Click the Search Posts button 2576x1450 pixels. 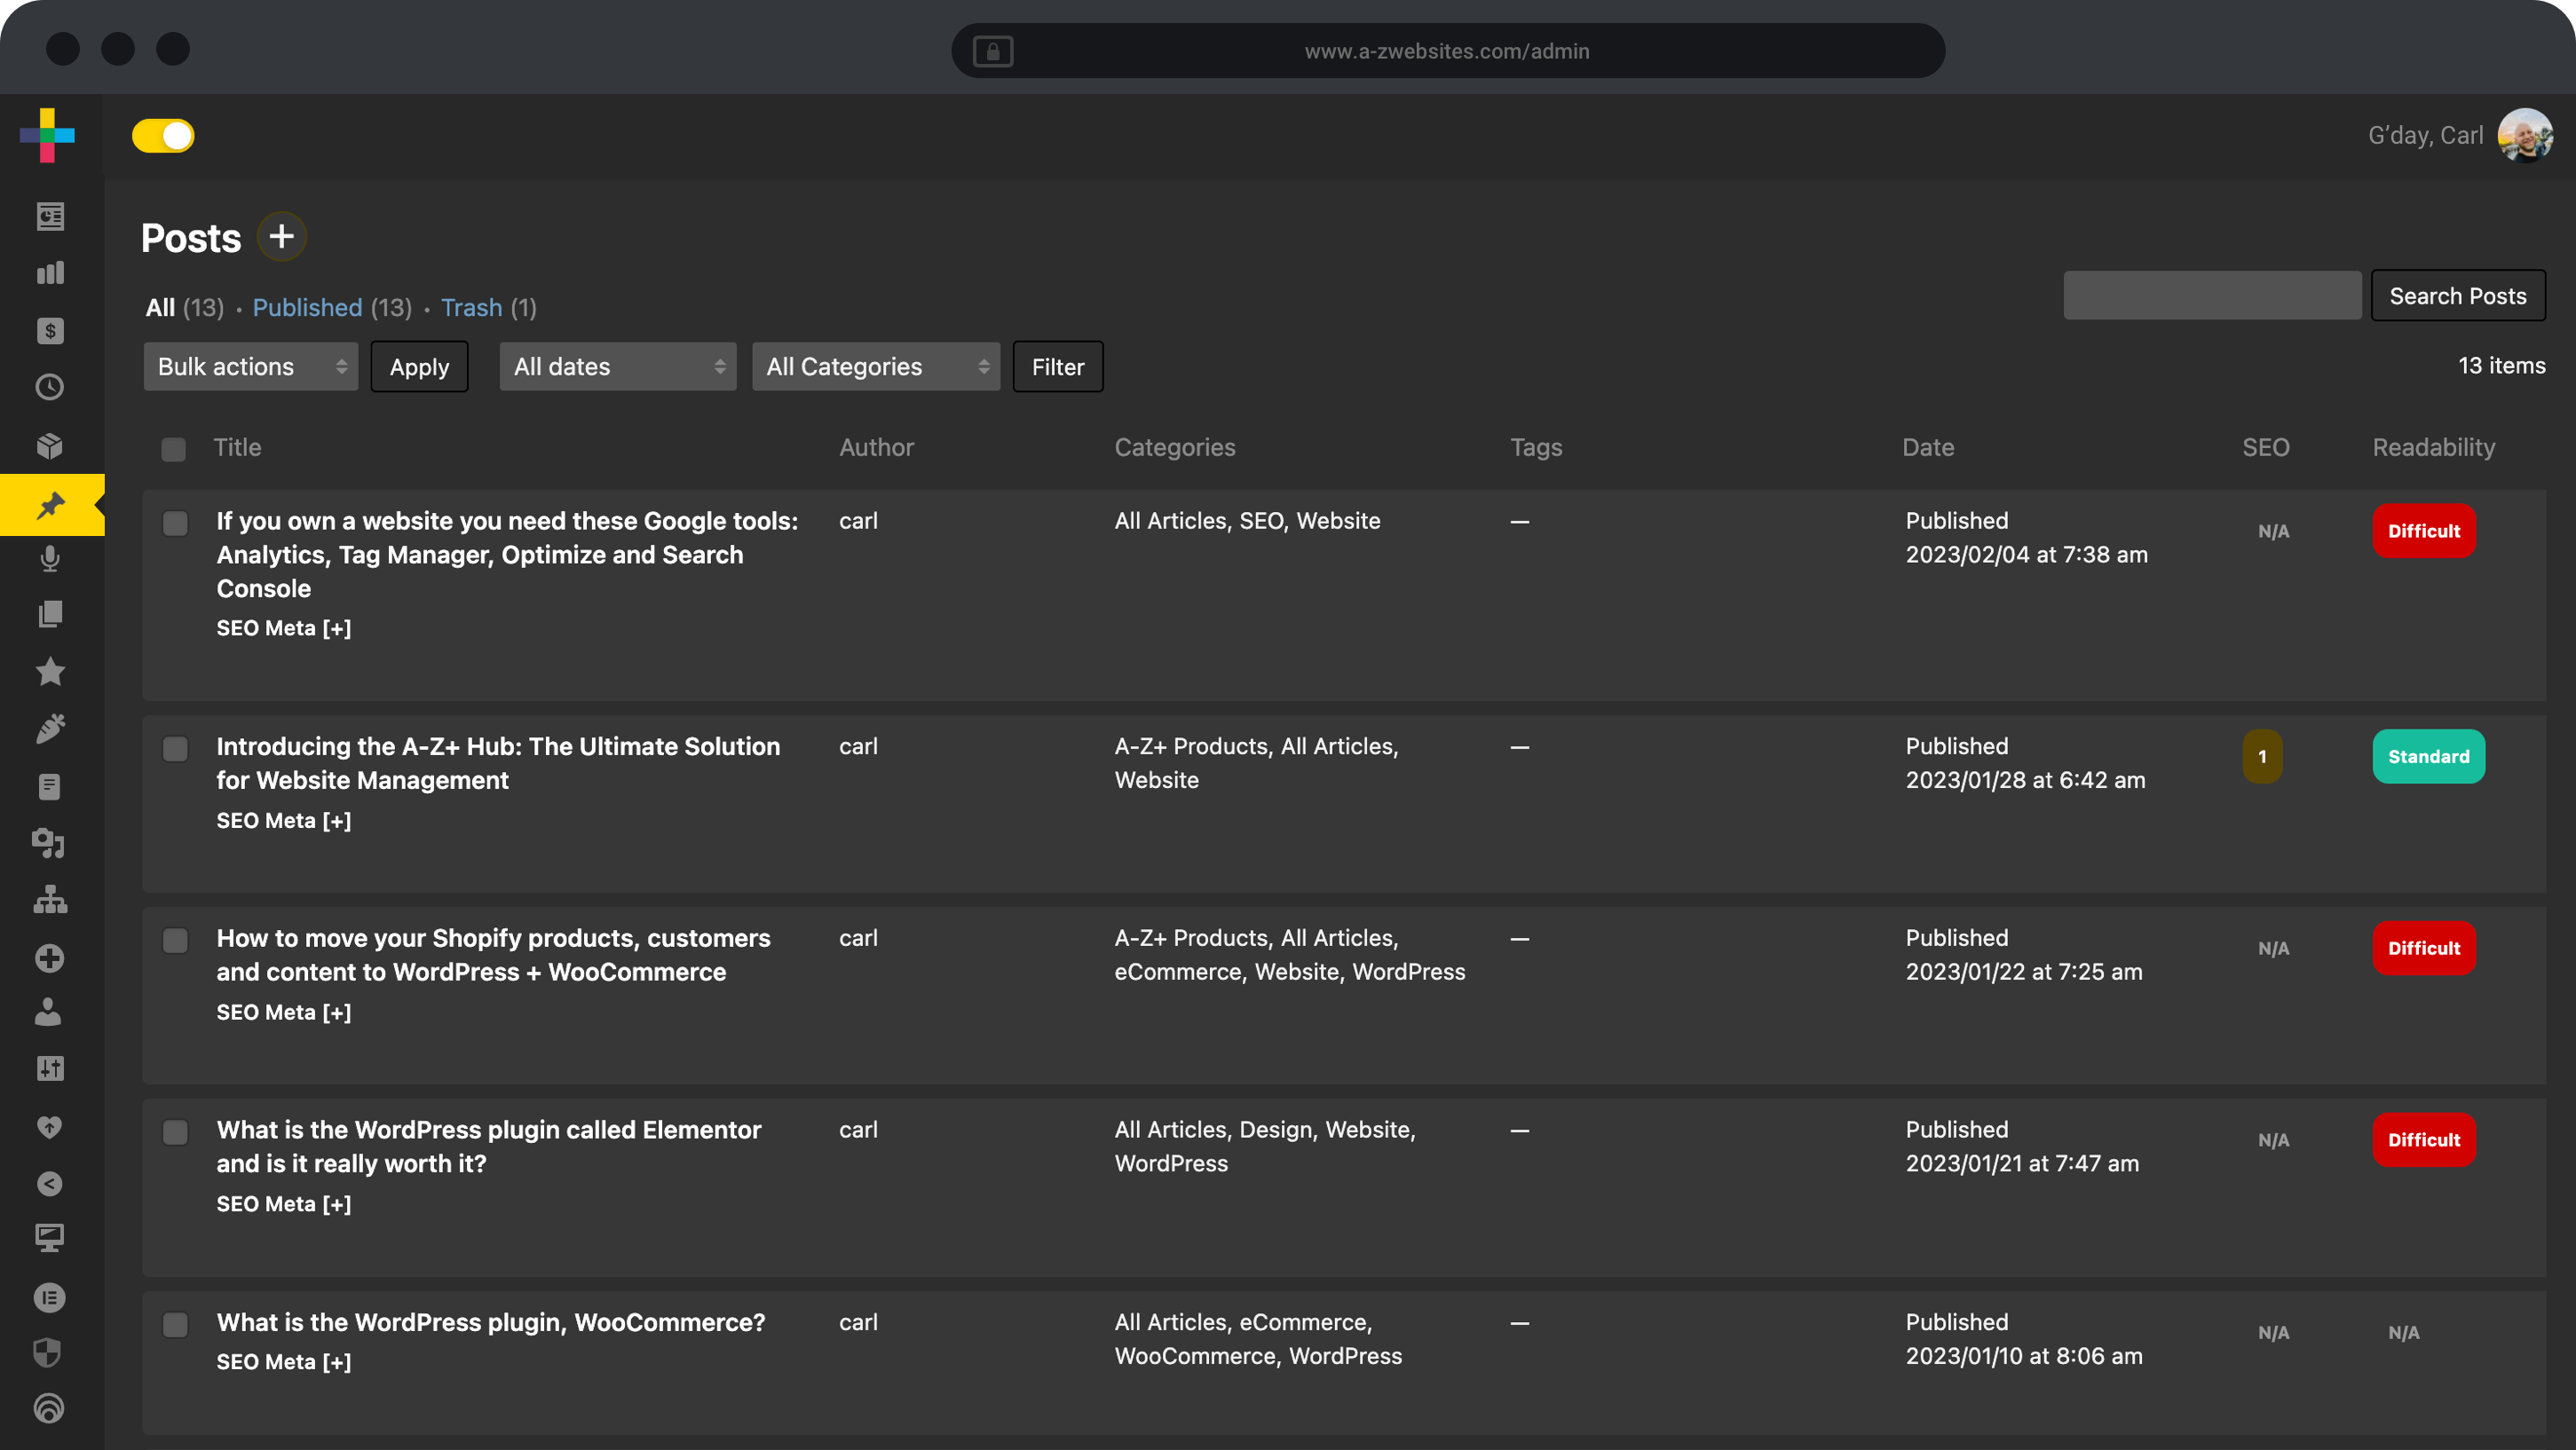2458,296
